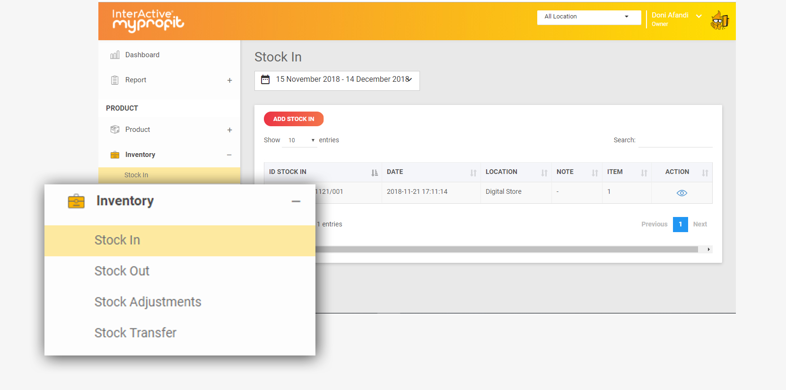Collapse the Inventory section in zoomed panel
This screenshot has height=390, width=786.
click(296, 201)
